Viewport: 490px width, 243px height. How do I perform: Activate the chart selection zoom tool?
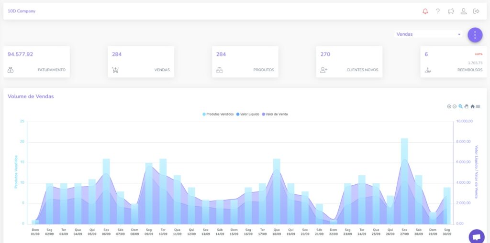click(x=461, y=106)
